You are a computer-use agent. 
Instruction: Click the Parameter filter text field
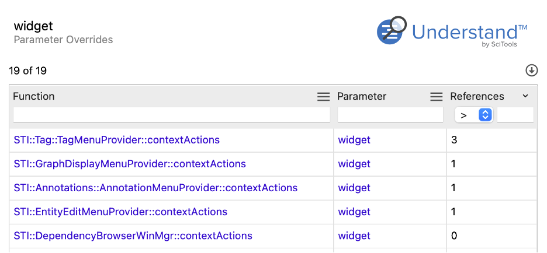click(390, 115)
